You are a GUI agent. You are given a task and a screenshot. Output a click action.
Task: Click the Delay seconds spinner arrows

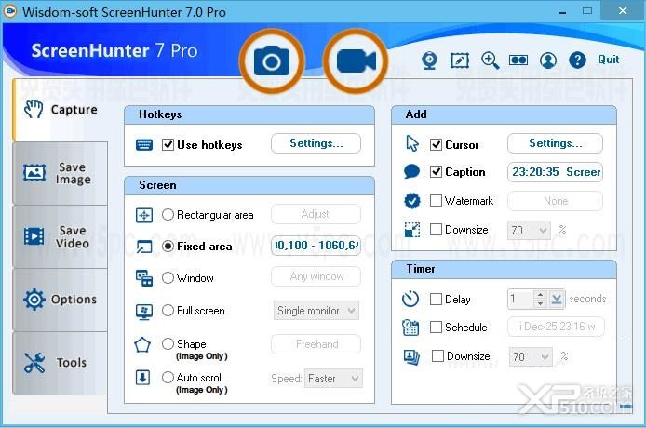click(540, 299)
